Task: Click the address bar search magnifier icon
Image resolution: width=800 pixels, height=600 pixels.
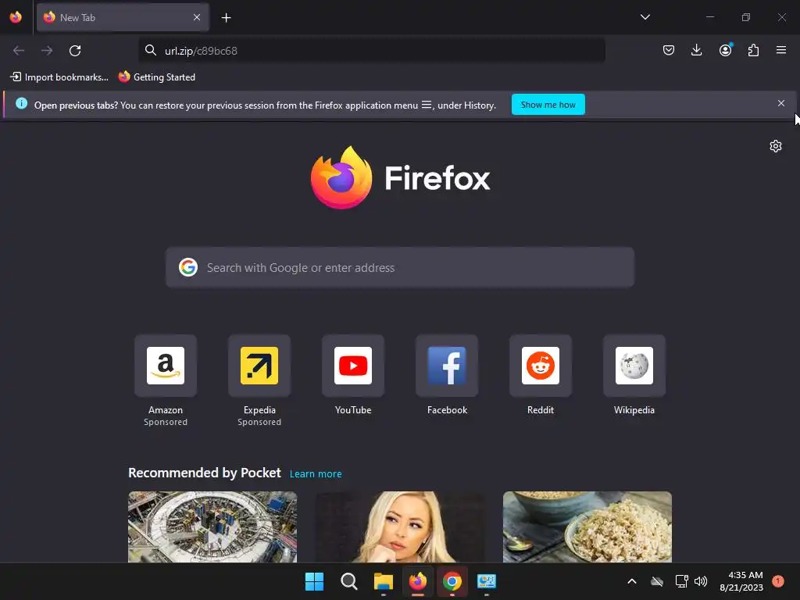Action: (x=150, y=50)
